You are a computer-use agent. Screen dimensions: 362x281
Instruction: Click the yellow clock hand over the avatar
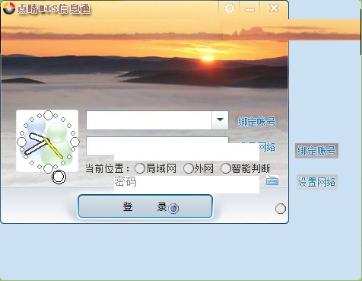[53, 148]
